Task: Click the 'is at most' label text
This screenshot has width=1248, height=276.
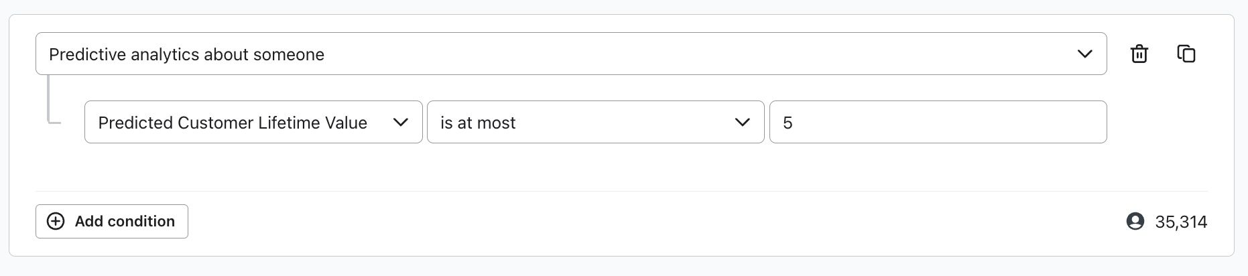Action: [478, 123]
